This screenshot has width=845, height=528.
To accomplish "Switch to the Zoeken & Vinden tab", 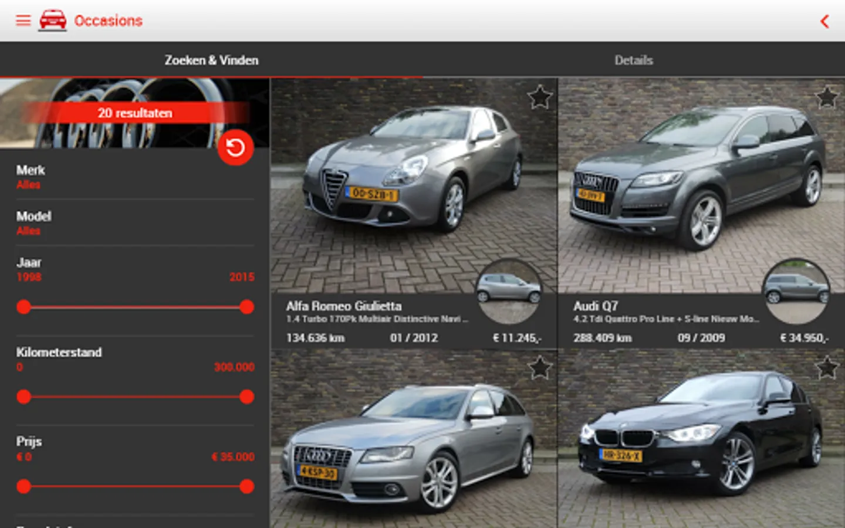I will [x=211, y=60].
